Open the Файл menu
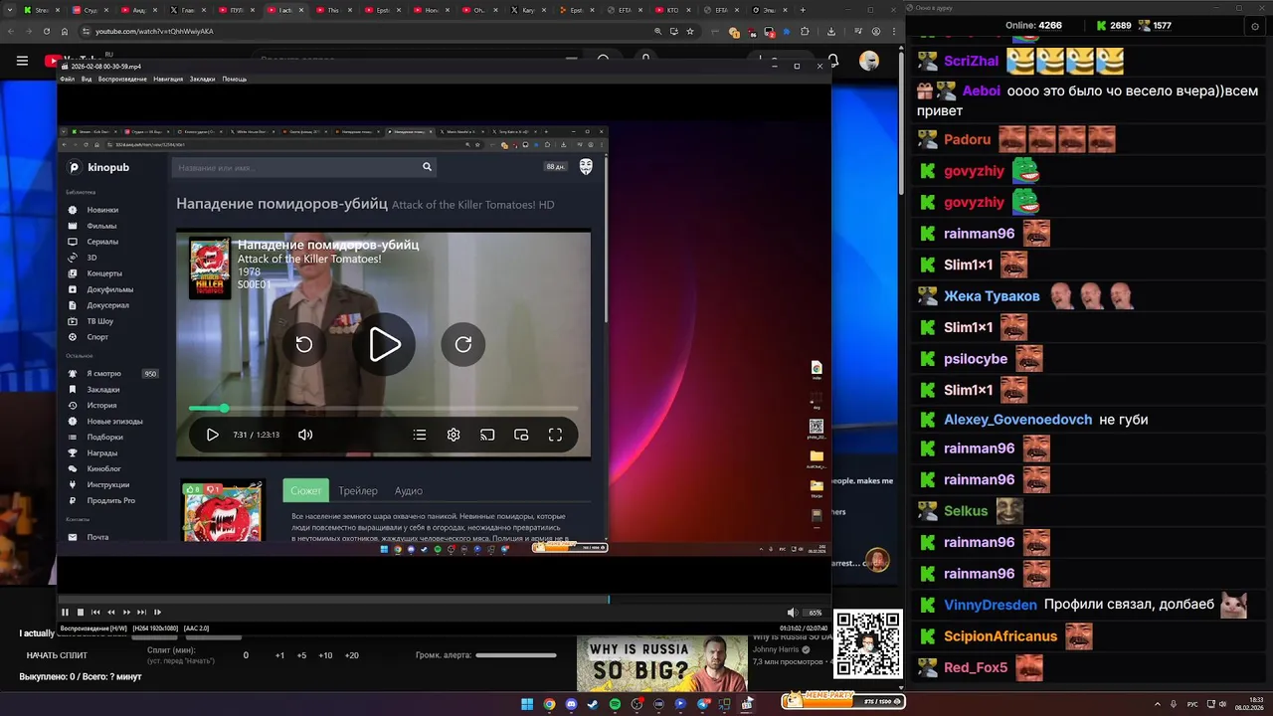 click(67, 79)
